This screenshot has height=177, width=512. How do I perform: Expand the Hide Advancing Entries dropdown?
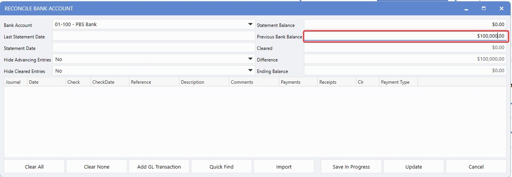[250, 59]
